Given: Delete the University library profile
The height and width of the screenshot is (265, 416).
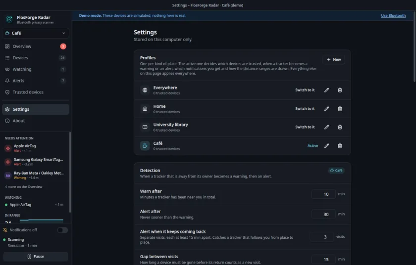Looking at the screenshot, I should click(340, 127).
